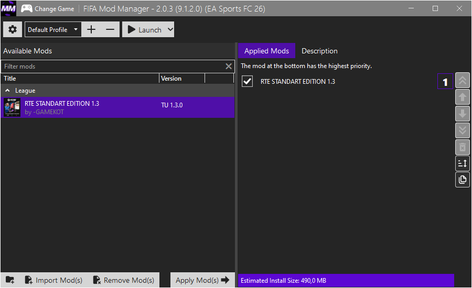472x288 pixels.
Task: Switch to the Description tab
Action: pyautogui.click(x=319, y=51)
